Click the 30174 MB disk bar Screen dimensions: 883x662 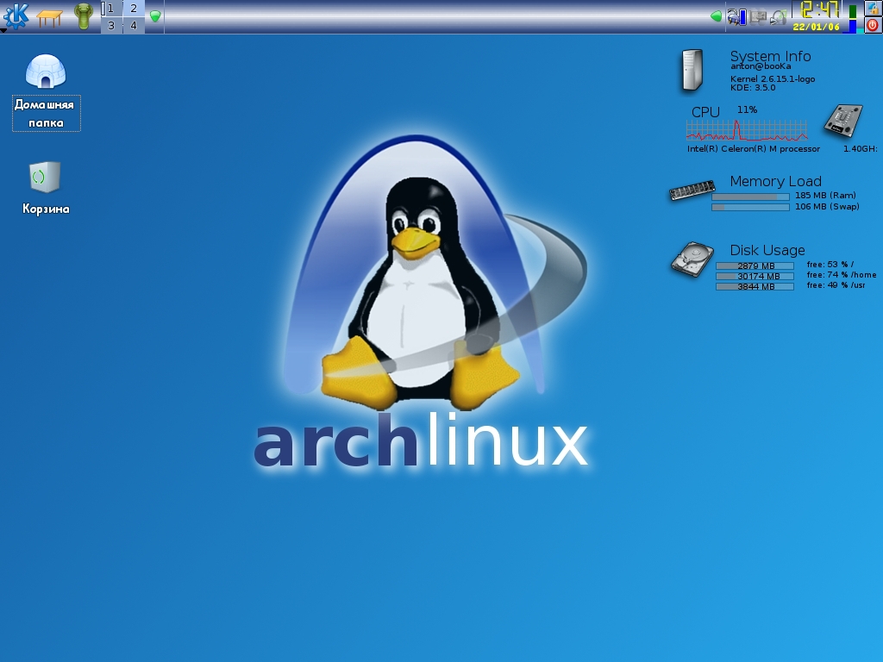click(x=755, y=277)
